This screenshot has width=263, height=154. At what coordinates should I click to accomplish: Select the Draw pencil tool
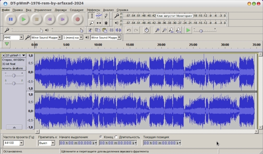pos(106,16)
